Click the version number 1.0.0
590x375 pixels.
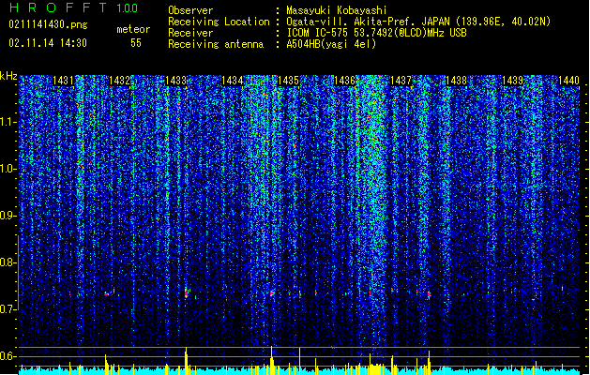click(128, 8)
